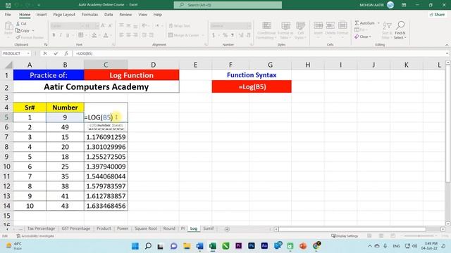451x253 pixels.
Task: Click the Accounting dollar format icon
Action: click(214, 35)
